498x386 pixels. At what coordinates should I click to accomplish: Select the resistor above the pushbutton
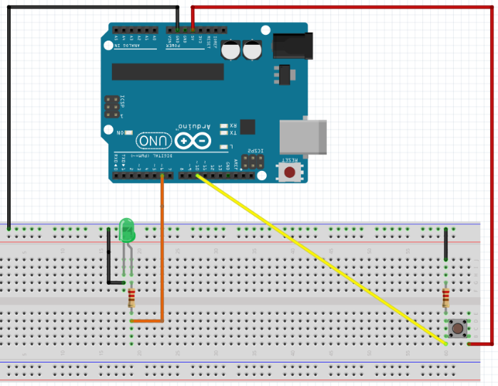[447, 297]
